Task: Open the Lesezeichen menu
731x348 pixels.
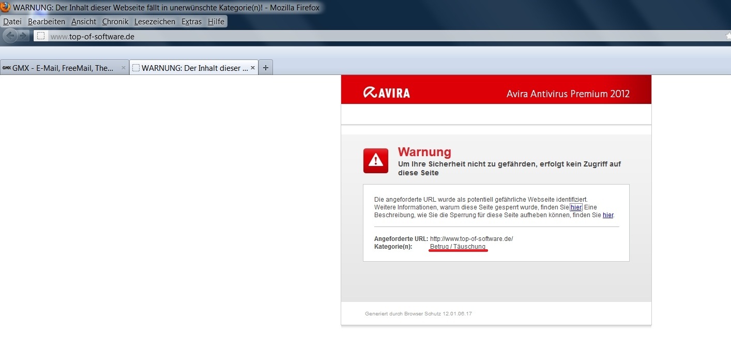Action: point(155,22)
